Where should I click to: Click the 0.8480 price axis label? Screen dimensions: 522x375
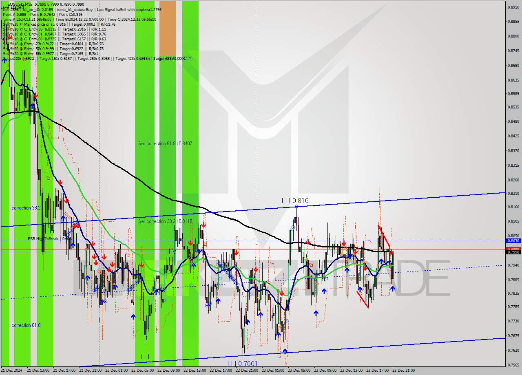513,121
